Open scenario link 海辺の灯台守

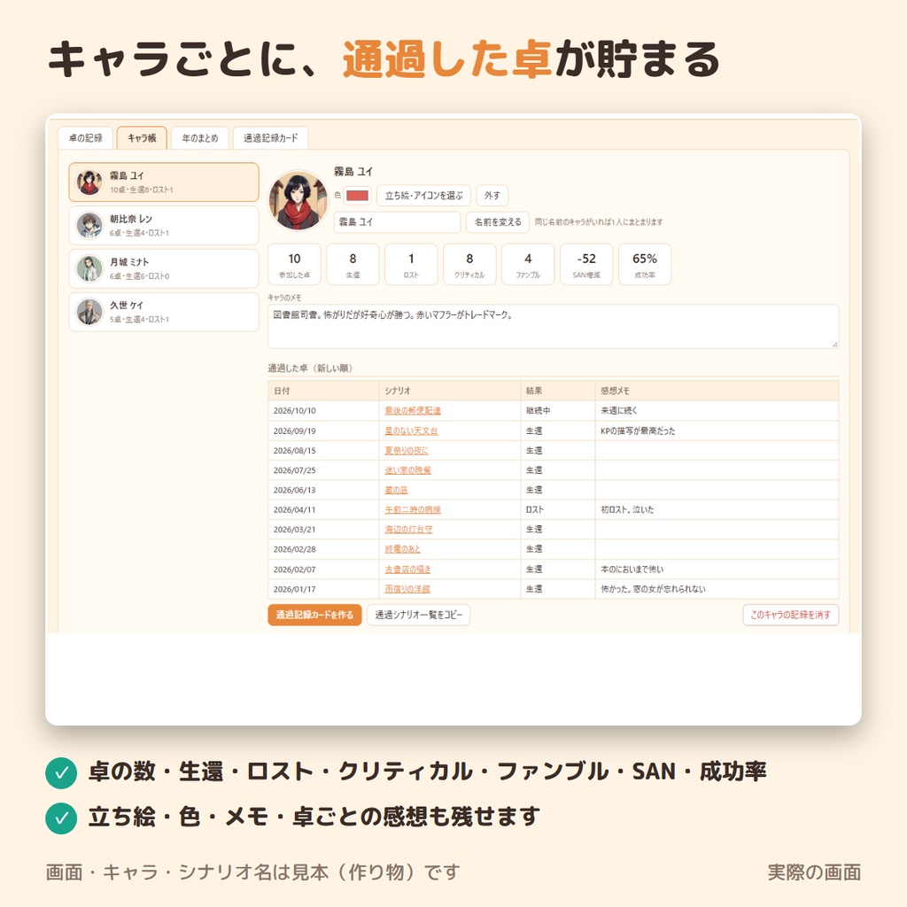pos(409,530)
